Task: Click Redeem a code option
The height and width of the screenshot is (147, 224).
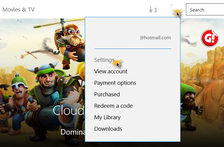Action: (x=113, y=106)
